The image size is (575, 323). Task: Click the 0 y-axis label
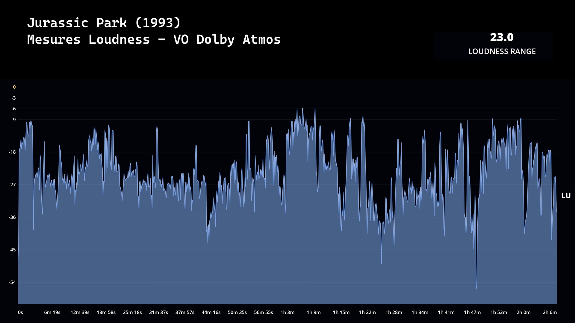pyautogui.click(x=14, y=87)
